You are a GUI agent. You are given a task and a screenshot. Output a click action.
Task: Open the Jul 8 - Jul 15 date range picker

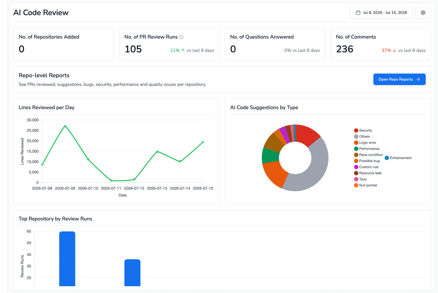(x=381, y=13)
